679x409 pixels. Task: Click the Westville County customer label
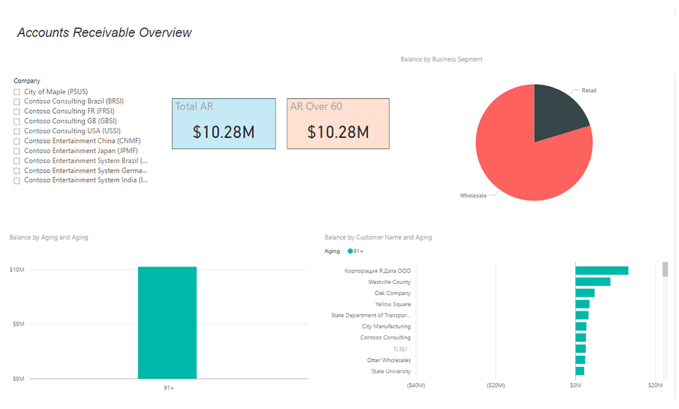(x=390, y=282)
